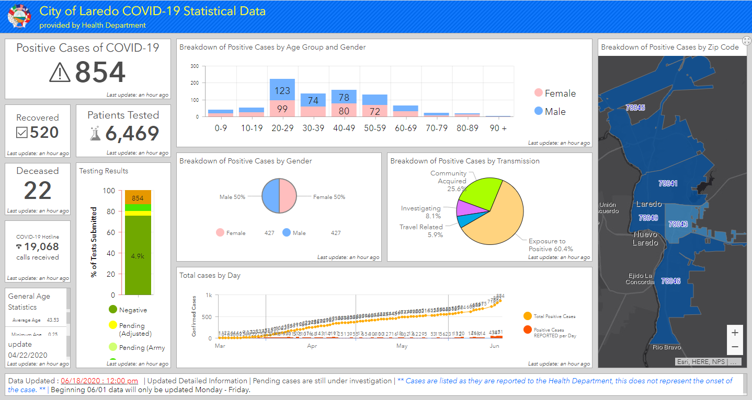Select the 78045 zip code on map

coord(635,108)
